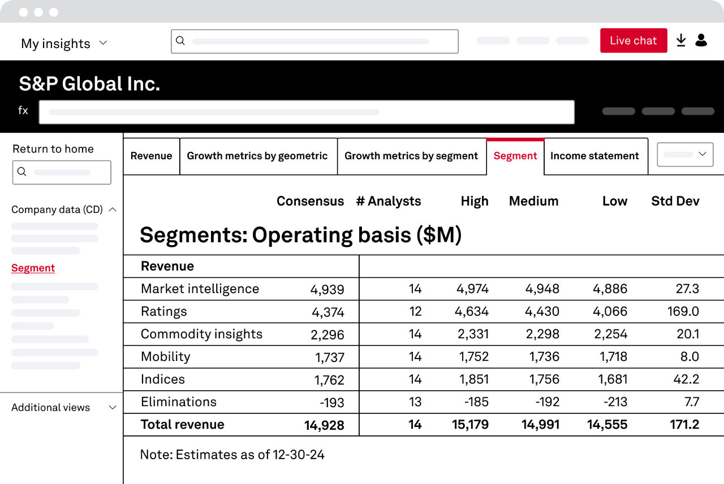Click the download icon in header
724x484 pixels.
pos(681,40)
